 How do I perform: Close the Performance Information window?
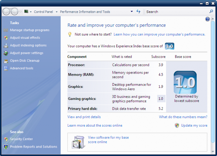pyautogui.click(x=213, y=3)
